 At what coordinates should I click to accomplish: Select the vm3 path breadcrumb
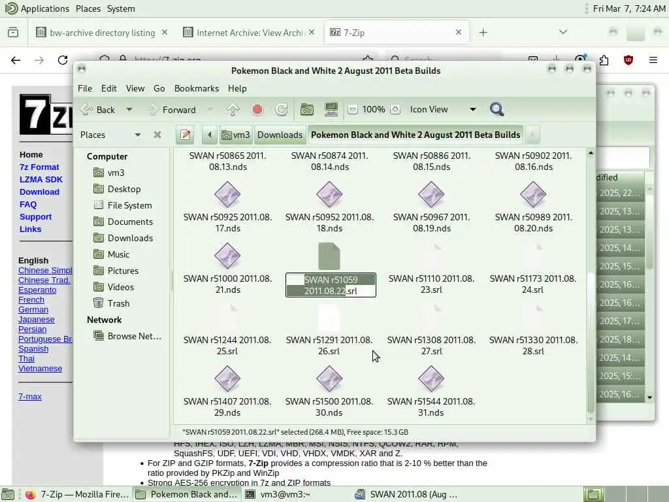[236, 135]
